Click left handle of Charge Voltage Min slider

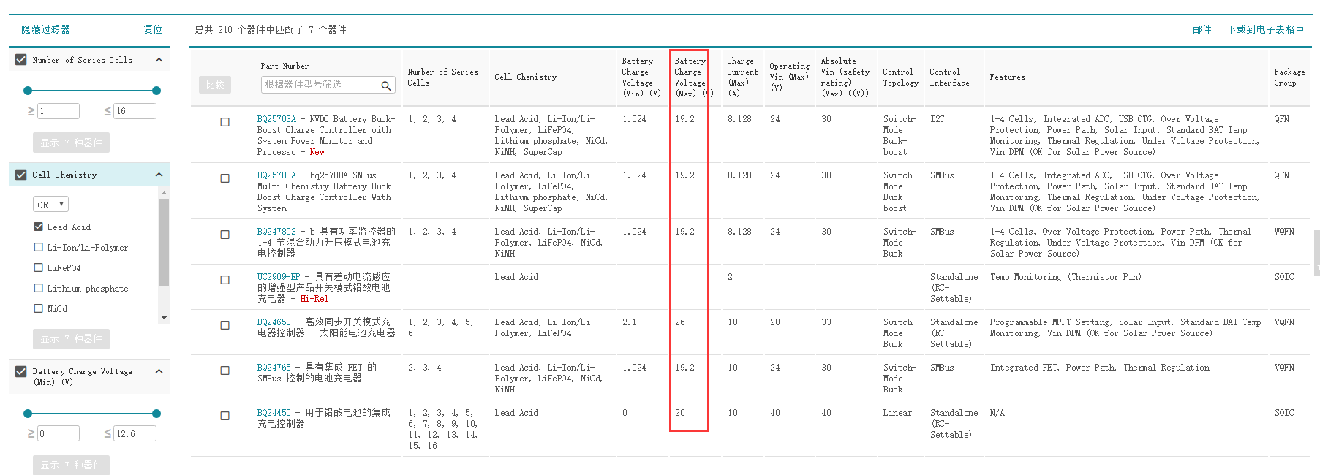28,414
